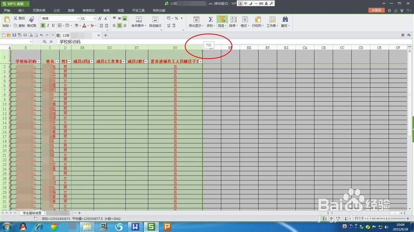Viewport: 414px width, 232px height.
Task: Click the Filter (筛选) funnel icon
Action: 222,19
